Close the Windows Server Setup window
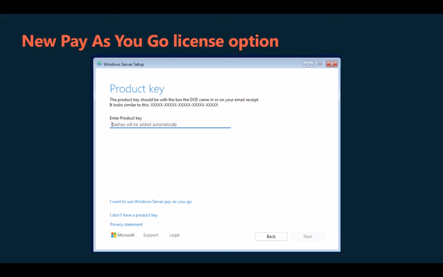Image resolution: width=443 pixels, height=277 pixels. (332, 64)
